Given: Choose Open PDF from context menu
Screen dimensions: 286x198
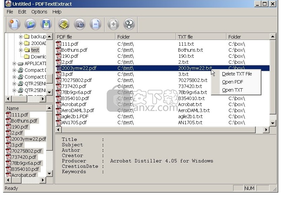Looking at the screenshot, I should coord(233,82).
